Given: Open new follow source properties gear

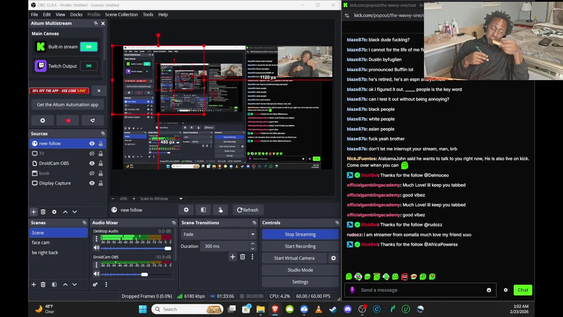Looking at the screenshot, I should [x=186, y=210].
